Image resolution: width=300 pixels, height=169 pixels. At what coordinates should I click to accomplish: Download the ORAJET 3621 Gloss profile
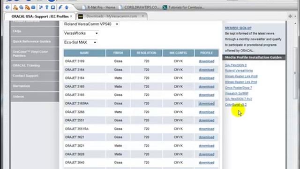tap(206, 137)
